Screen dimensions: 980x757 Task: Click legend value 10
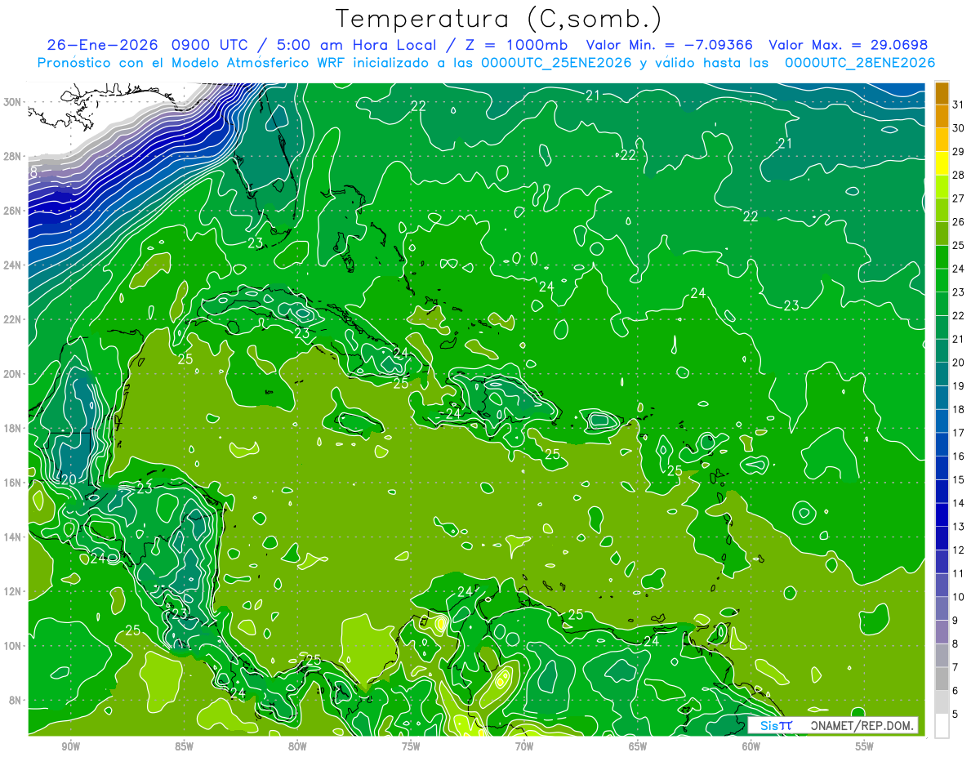(x=959, y=597)
